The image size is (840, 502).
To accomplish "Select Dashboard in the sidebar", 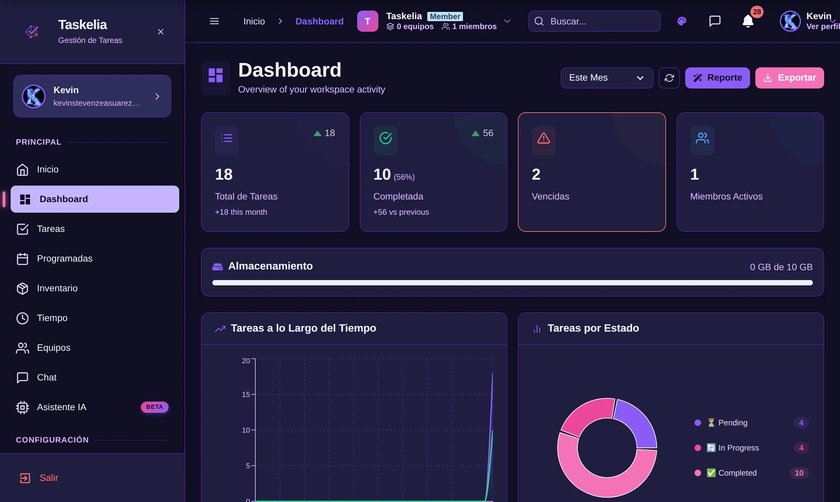I will coord(95,199).
